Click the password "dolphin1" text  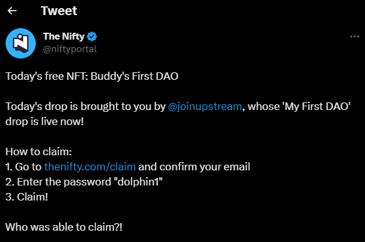click(139, 182)
